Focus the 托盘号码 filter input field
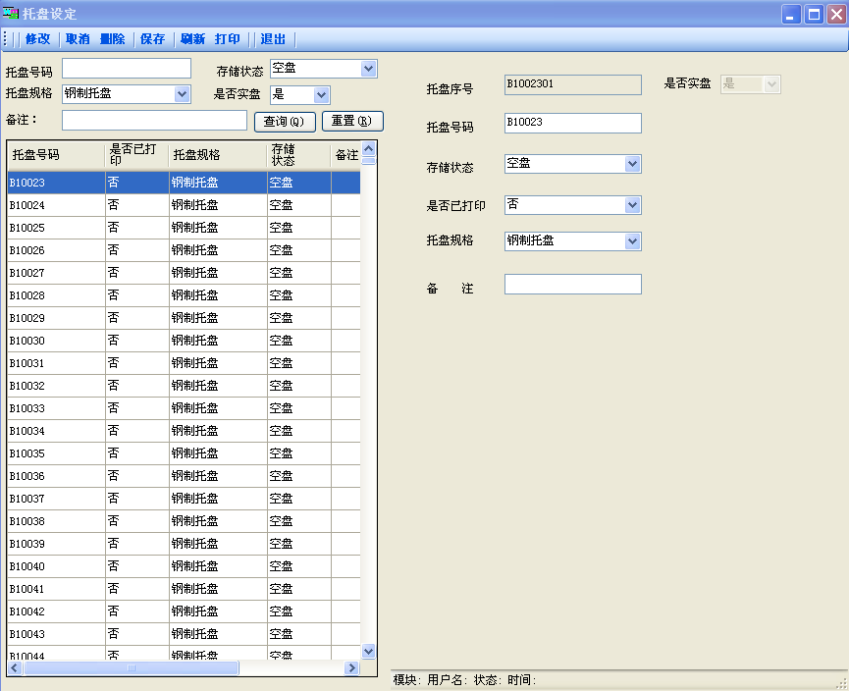The width and height of the screenshot is (849, 691). click(x=127, y=69)
